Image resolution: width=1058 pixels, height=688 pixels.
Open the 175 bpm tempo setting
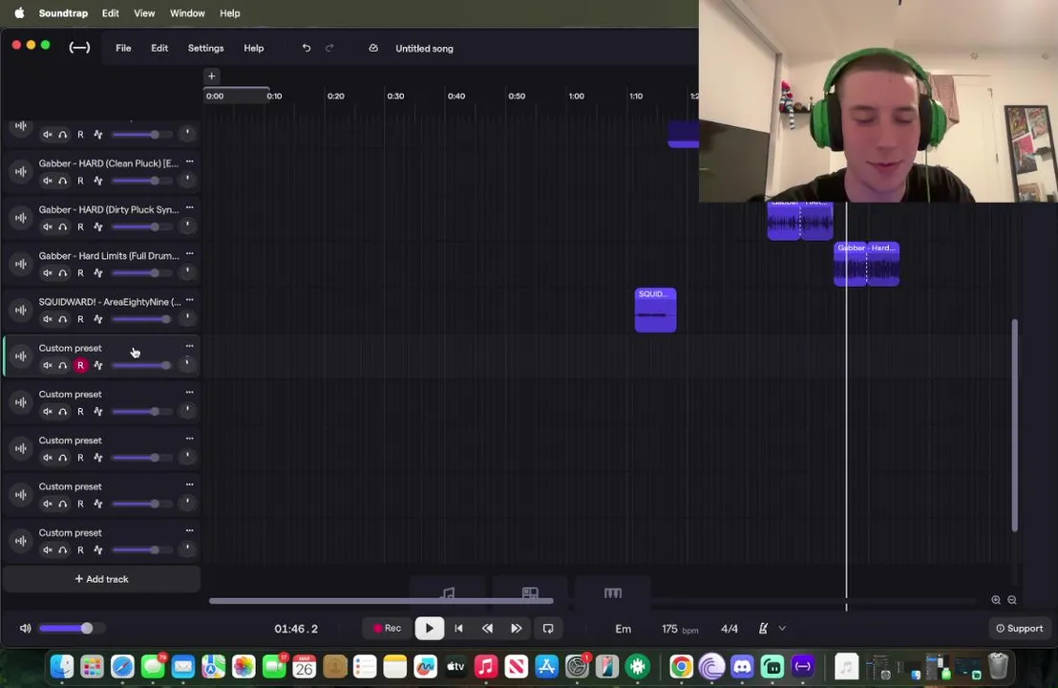[x=680, y=629]
